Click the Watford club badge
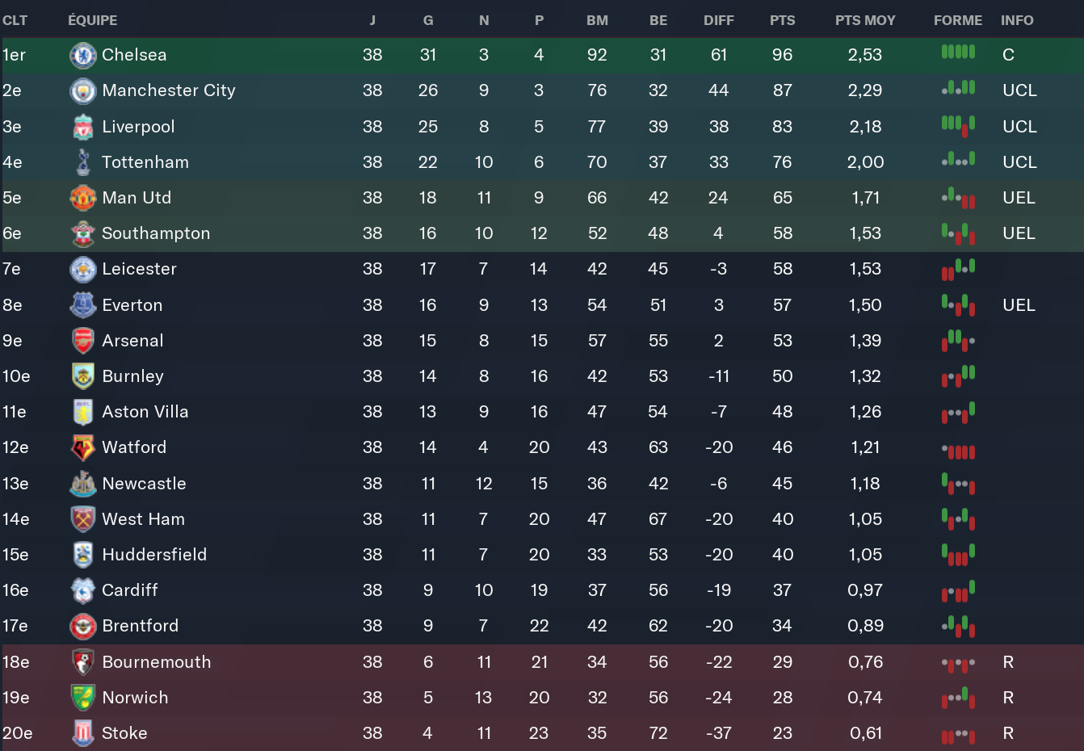 83,447
